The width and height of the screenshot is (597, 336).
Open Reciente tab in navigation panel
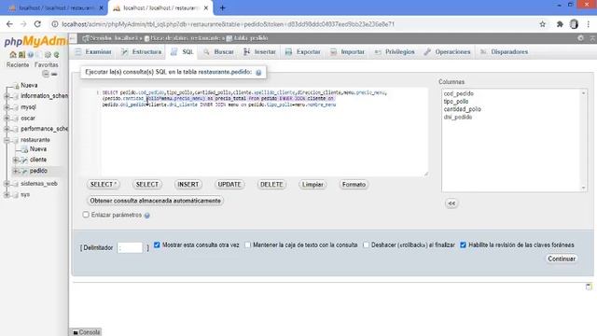[18, 64]
